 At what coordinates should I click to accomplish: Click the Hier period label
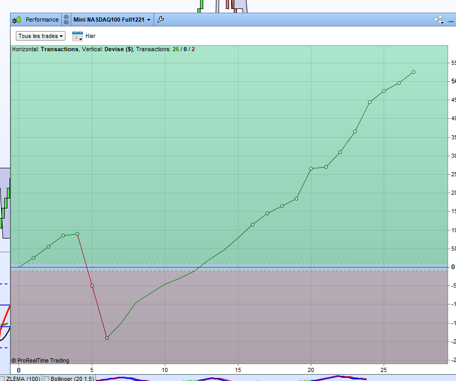90,36
